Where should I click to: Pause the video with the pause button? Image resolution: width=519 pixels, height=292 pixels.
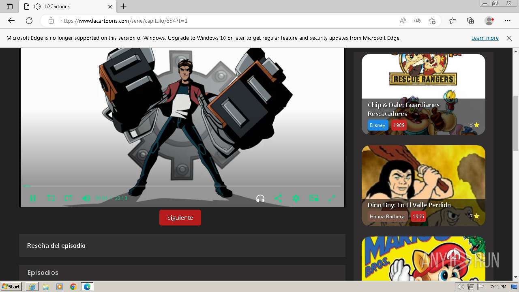tap(33, 198)
